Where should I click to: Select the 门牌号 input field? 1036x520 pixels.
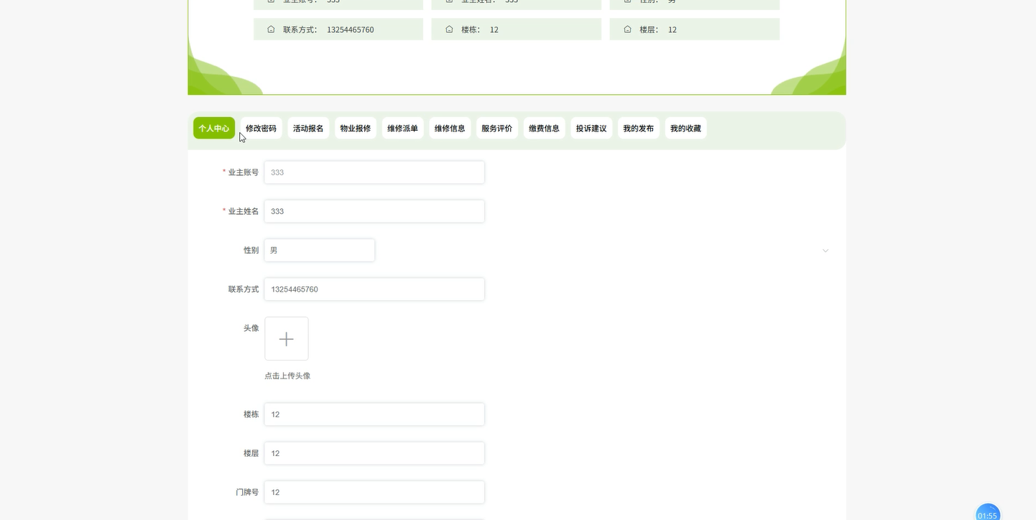(x=374, y=492)
